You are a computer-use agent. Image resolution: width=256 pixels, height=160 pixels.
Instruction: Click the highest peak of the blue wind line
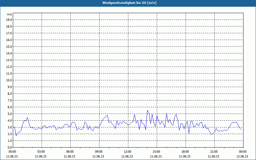coord(148,110)
